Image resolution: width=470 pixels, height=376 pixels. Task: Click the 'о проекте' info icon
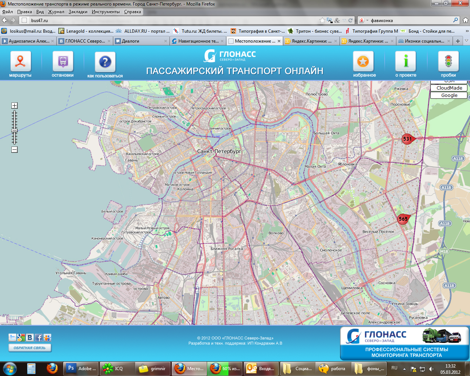point(406,62)
